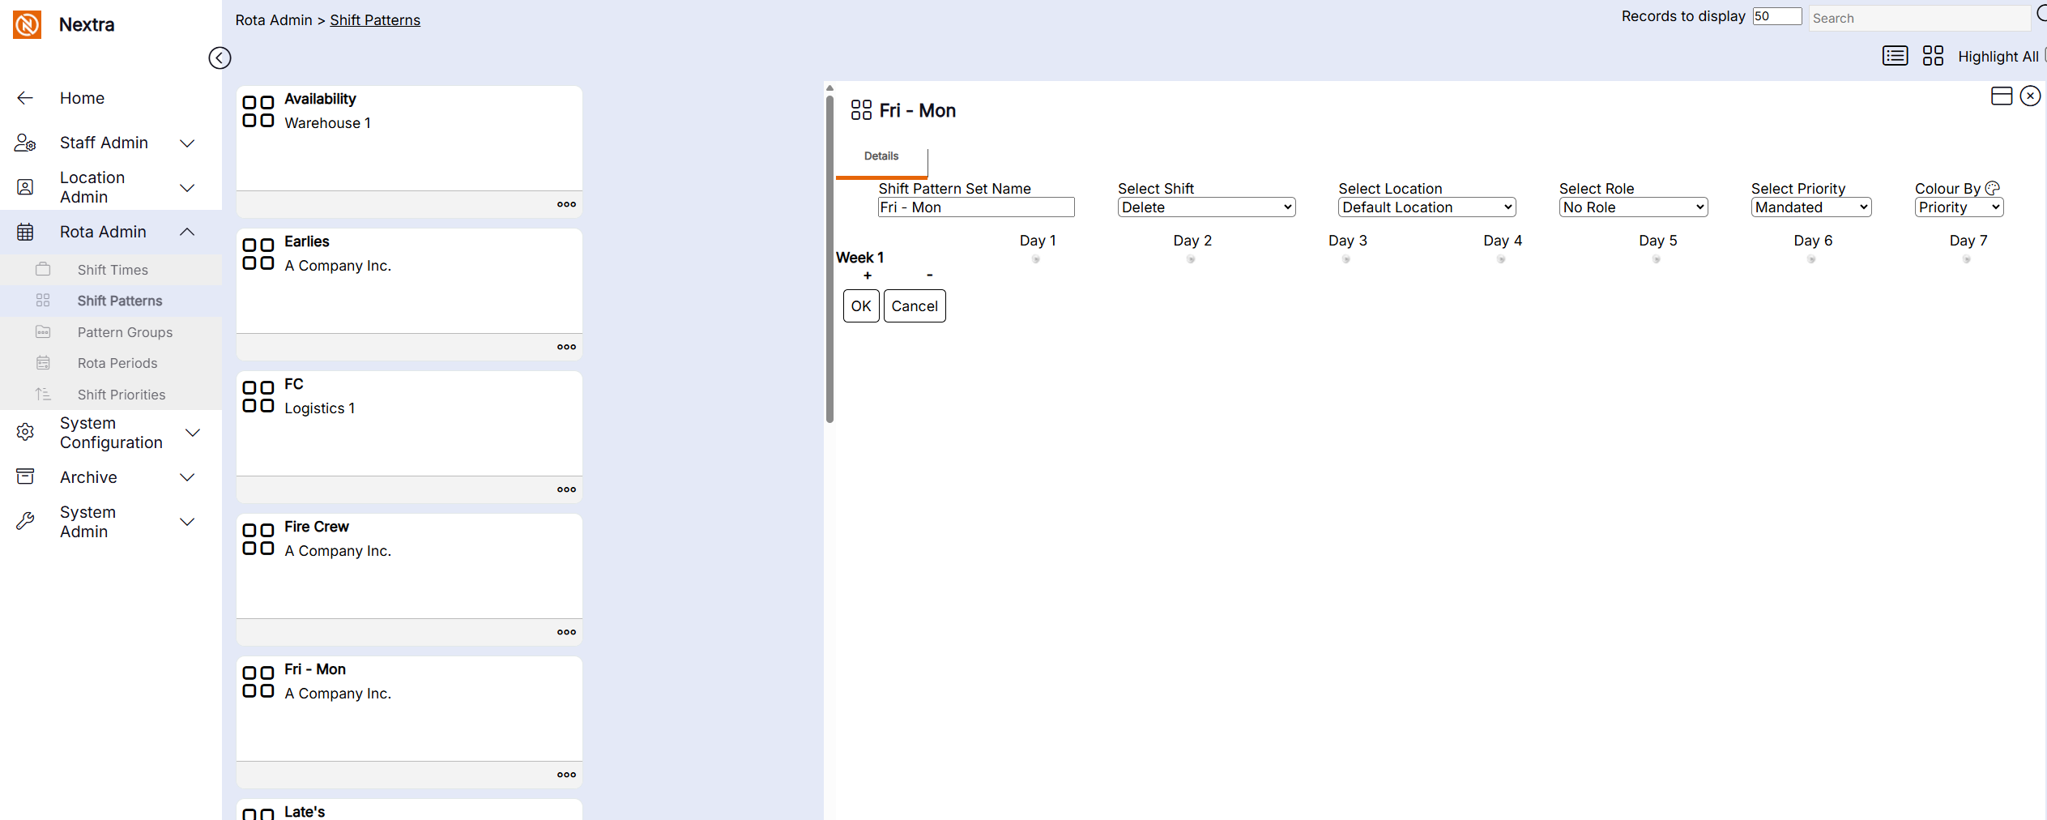
Task: Expand the Staff Admin chevron
Action: pos(187,143)
